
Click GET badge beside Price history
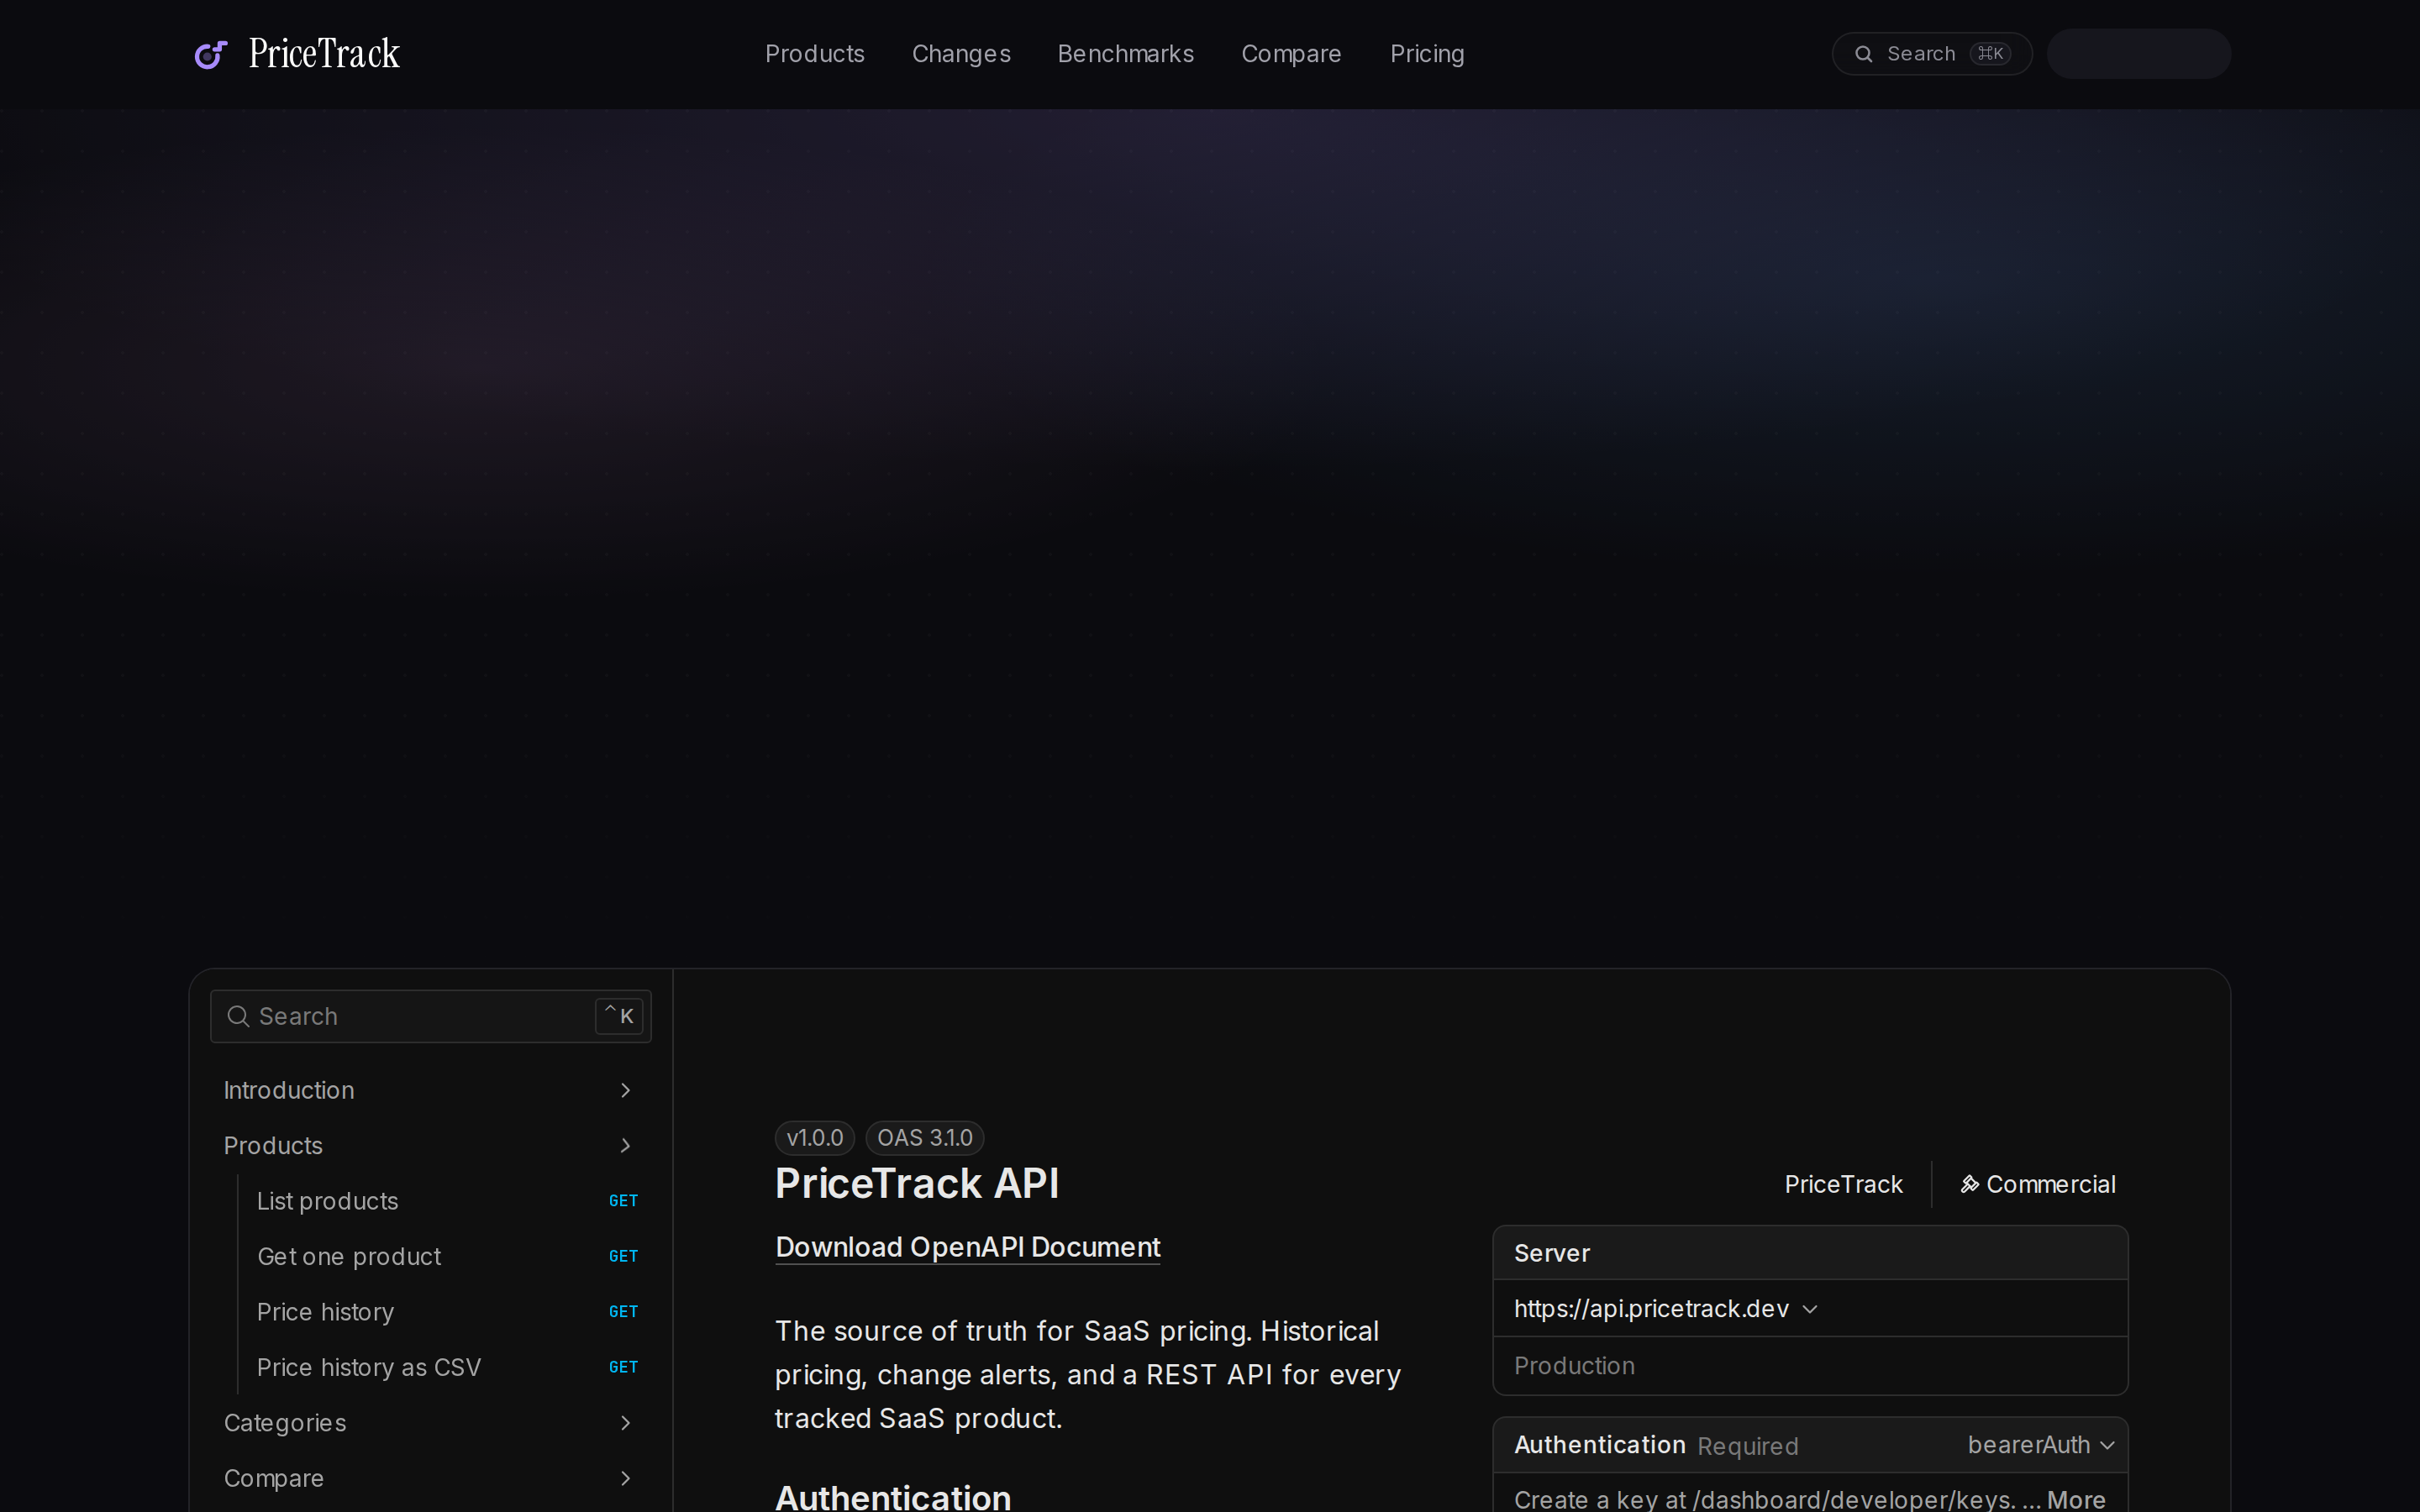623,1312
